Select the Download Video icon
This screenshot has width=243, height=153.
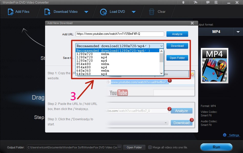click(47, 12)
